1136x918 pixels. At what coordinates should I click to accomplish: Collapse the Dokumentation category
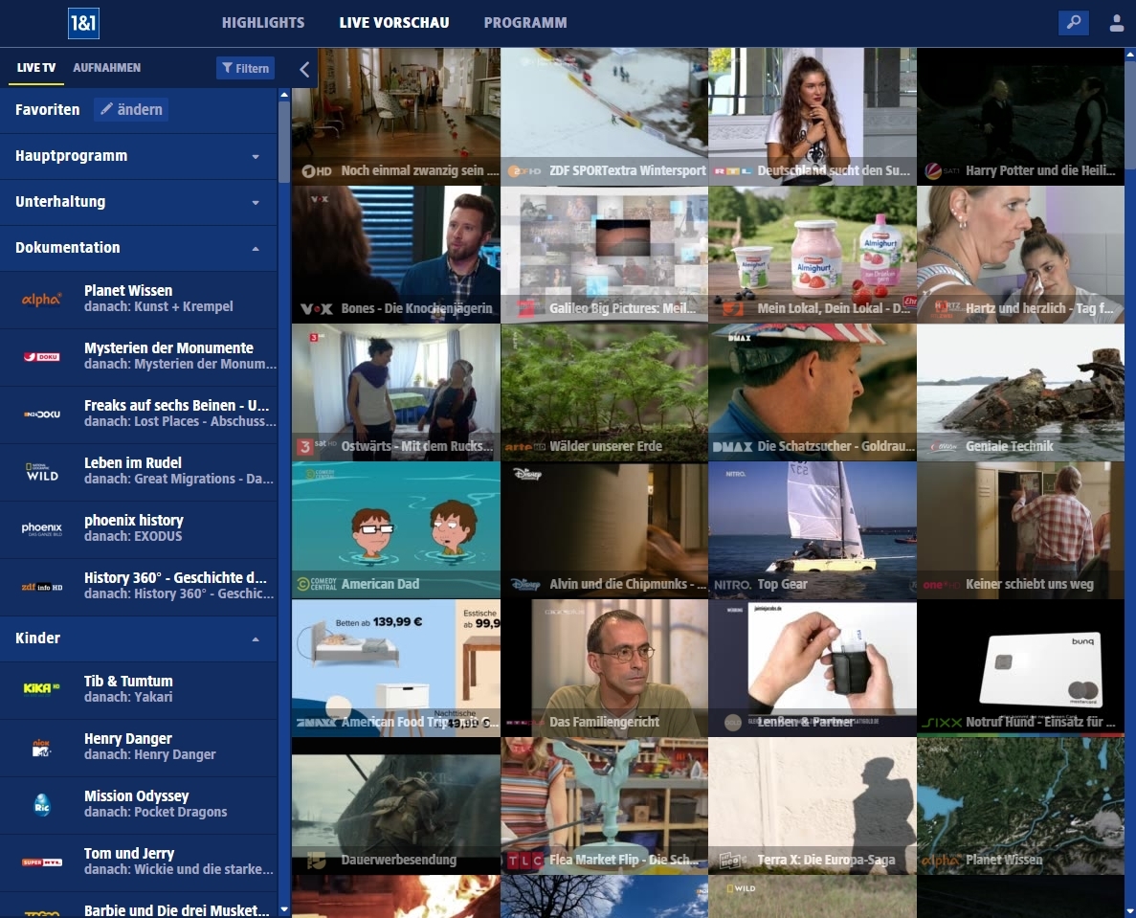click(x=256, y=248)
